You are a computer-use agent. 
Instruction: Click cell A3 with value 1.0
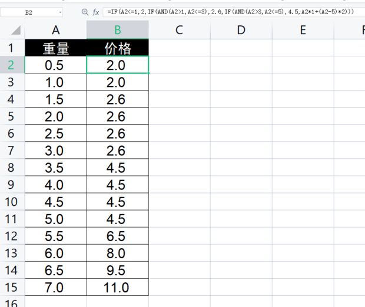point(56,82)
